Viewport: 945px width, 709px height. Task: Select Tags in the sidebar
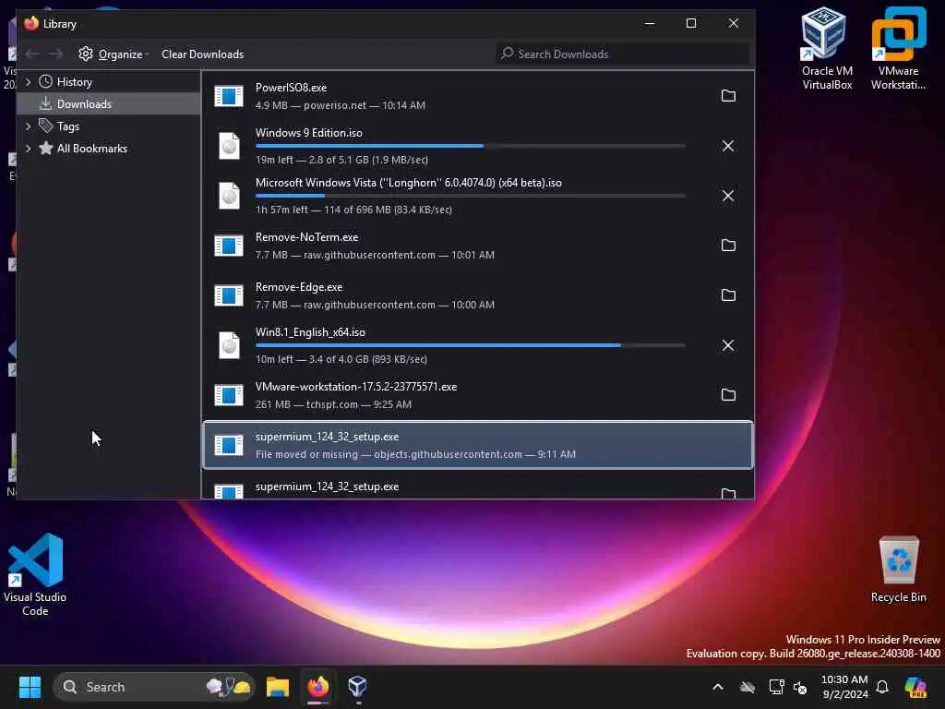(68, 126)
